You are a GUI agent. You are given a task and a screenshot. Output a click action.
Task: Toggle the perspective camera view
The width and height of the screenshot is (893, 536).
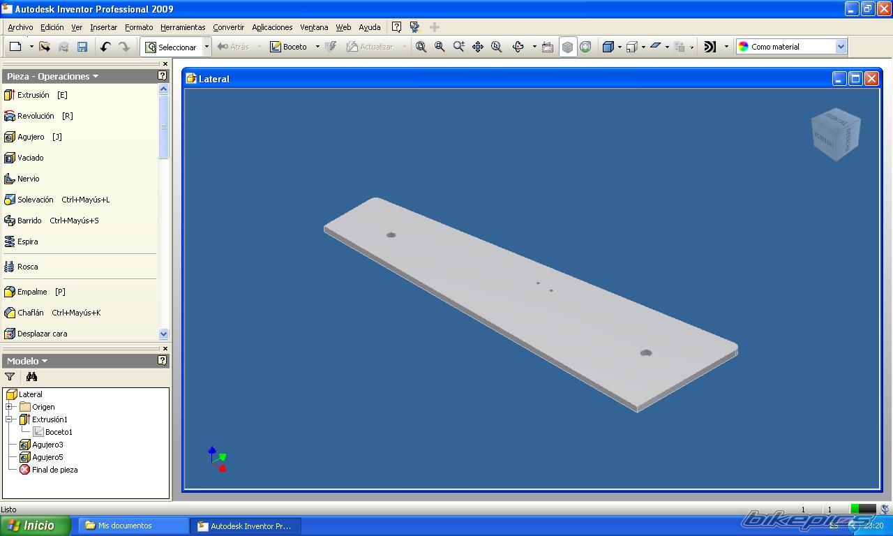pyautogui.click(x=585, y=47)
